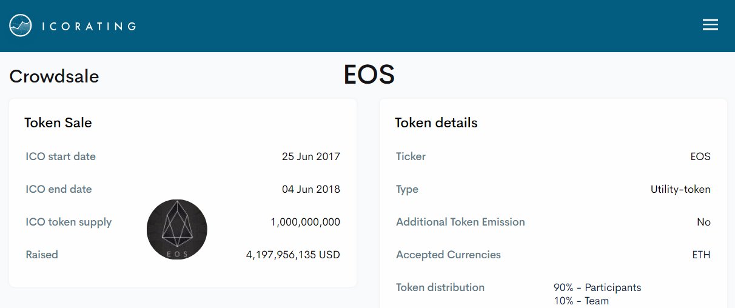Select the EOS page title
The width and height of the screenshot is (735, 308).
pyautogui.click(x=369, y=75)
